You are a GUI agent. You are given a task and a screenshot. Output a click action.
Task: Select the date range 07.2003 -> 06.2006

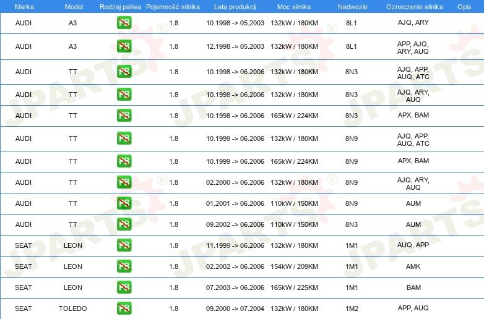235,287
